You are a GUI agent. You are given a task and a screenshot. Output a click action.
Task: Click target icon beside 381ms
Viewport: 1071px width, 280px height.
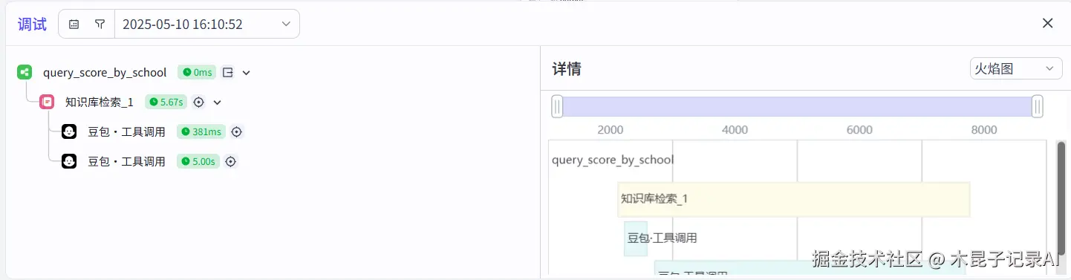pyautogui.click(x=237, y=131)
